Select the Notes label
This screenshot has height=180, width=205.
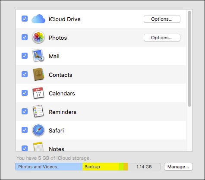pyautogui.click(x=57, y=149)
